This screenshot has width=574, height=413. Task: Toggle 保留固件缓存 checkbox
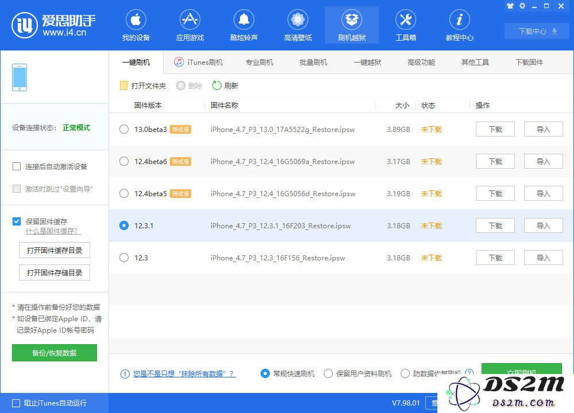click(x=17, y=221)
